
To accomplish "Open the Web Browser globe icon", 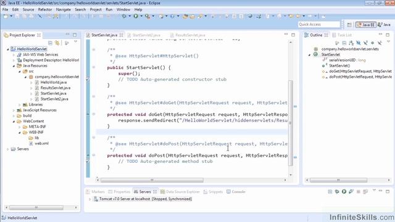I will (x=250, y=17).
